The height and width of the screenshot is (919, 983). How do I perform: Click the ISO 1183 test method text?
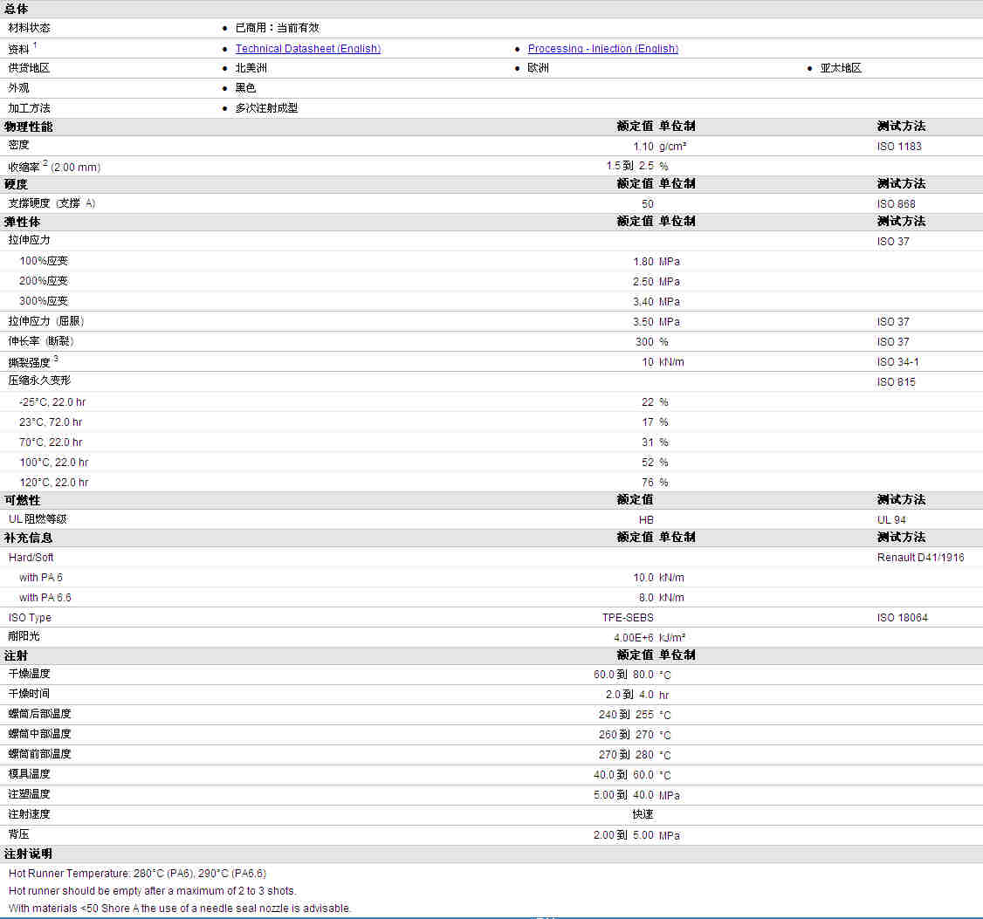coord(899,146)
